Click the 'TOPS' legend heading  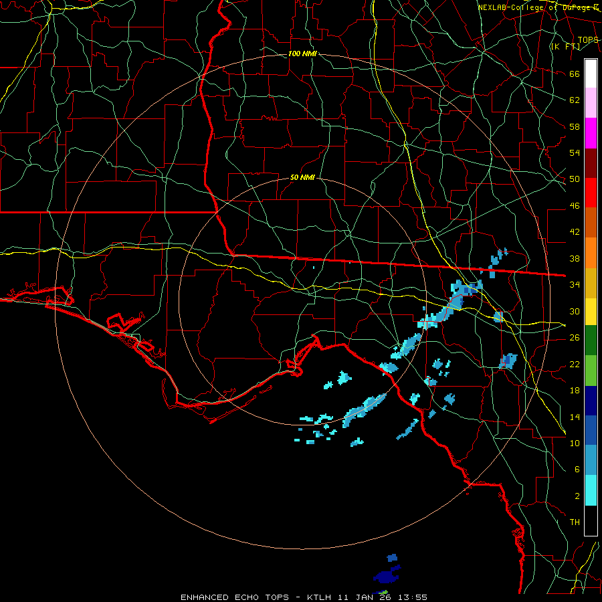[x=588, y=40]
